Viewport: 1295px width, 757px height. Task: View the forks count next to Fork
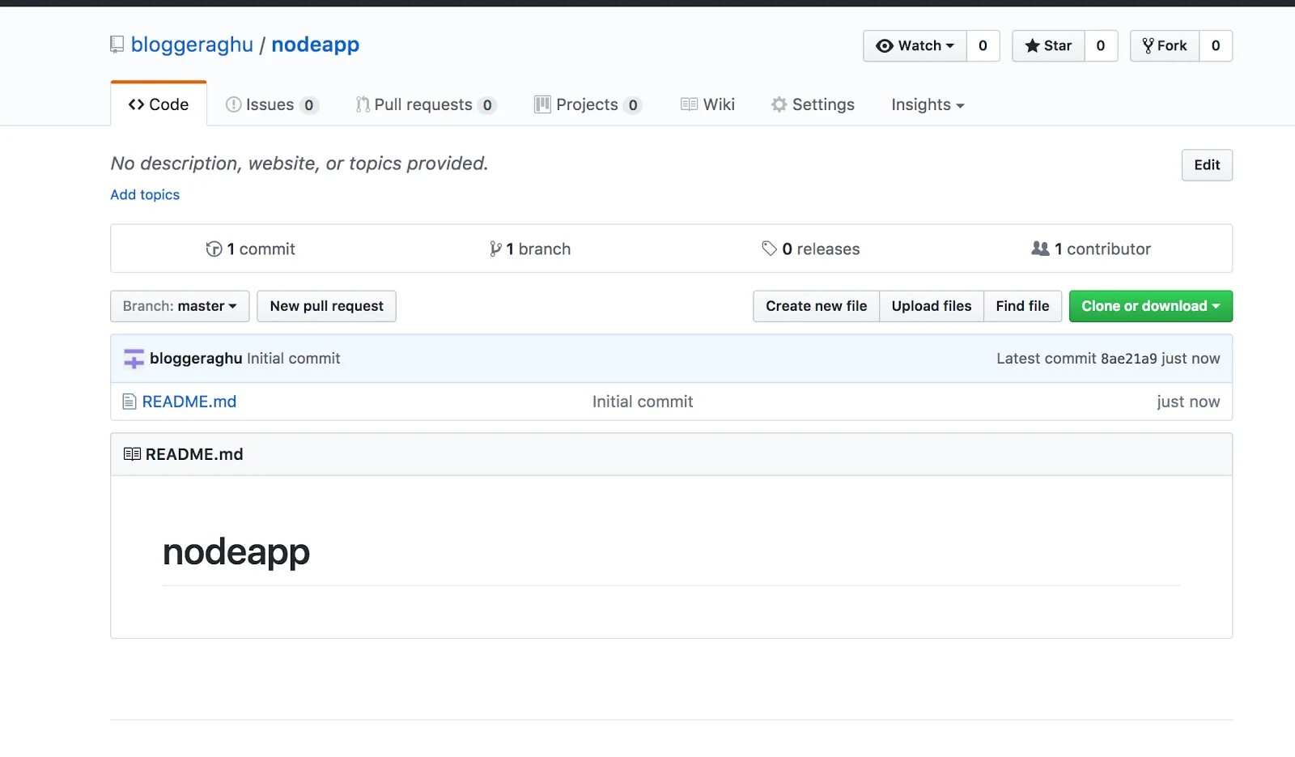click(x=1216, y=46)
